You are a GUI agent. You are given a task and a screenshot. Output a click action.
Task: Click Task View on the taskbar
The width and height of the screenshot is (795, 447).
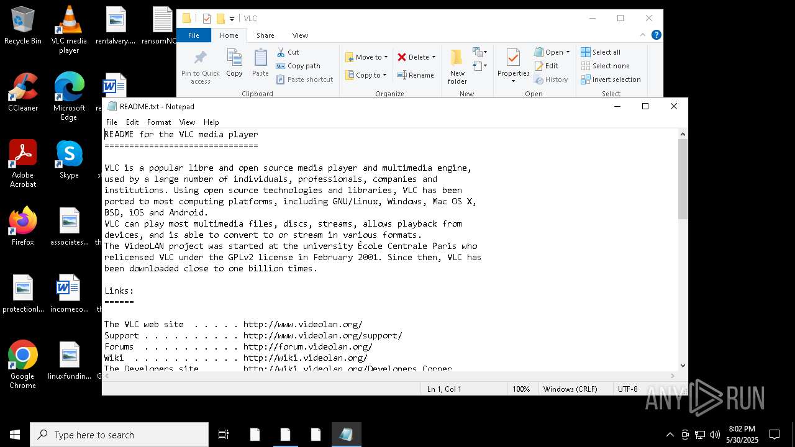click(x=224, y=435)
